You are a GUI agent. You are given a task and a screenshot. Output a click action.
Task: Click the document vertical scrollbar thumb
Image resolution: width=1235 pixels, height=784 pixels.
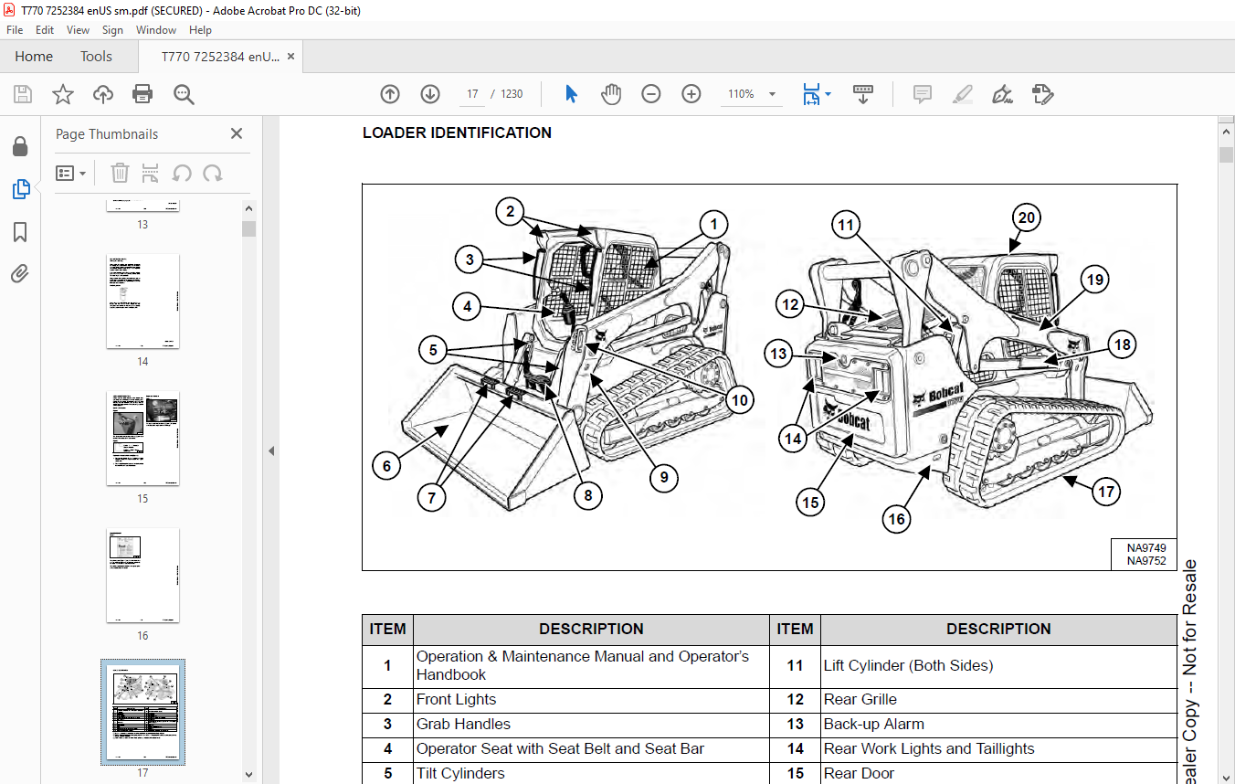[1227, 154]
